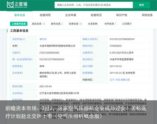Viewport: 157px width, 124px height.
Task: Open the 风险信息 tab
Action: 147,15
